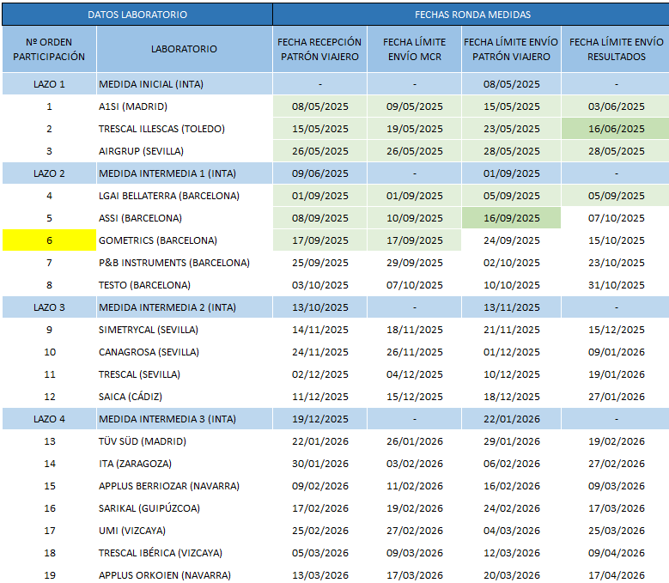This screenshot has height=583, width=669.
Task: Click the 26/01/2026 MCR date for TÜV SÜD
Action: (414, 441)
